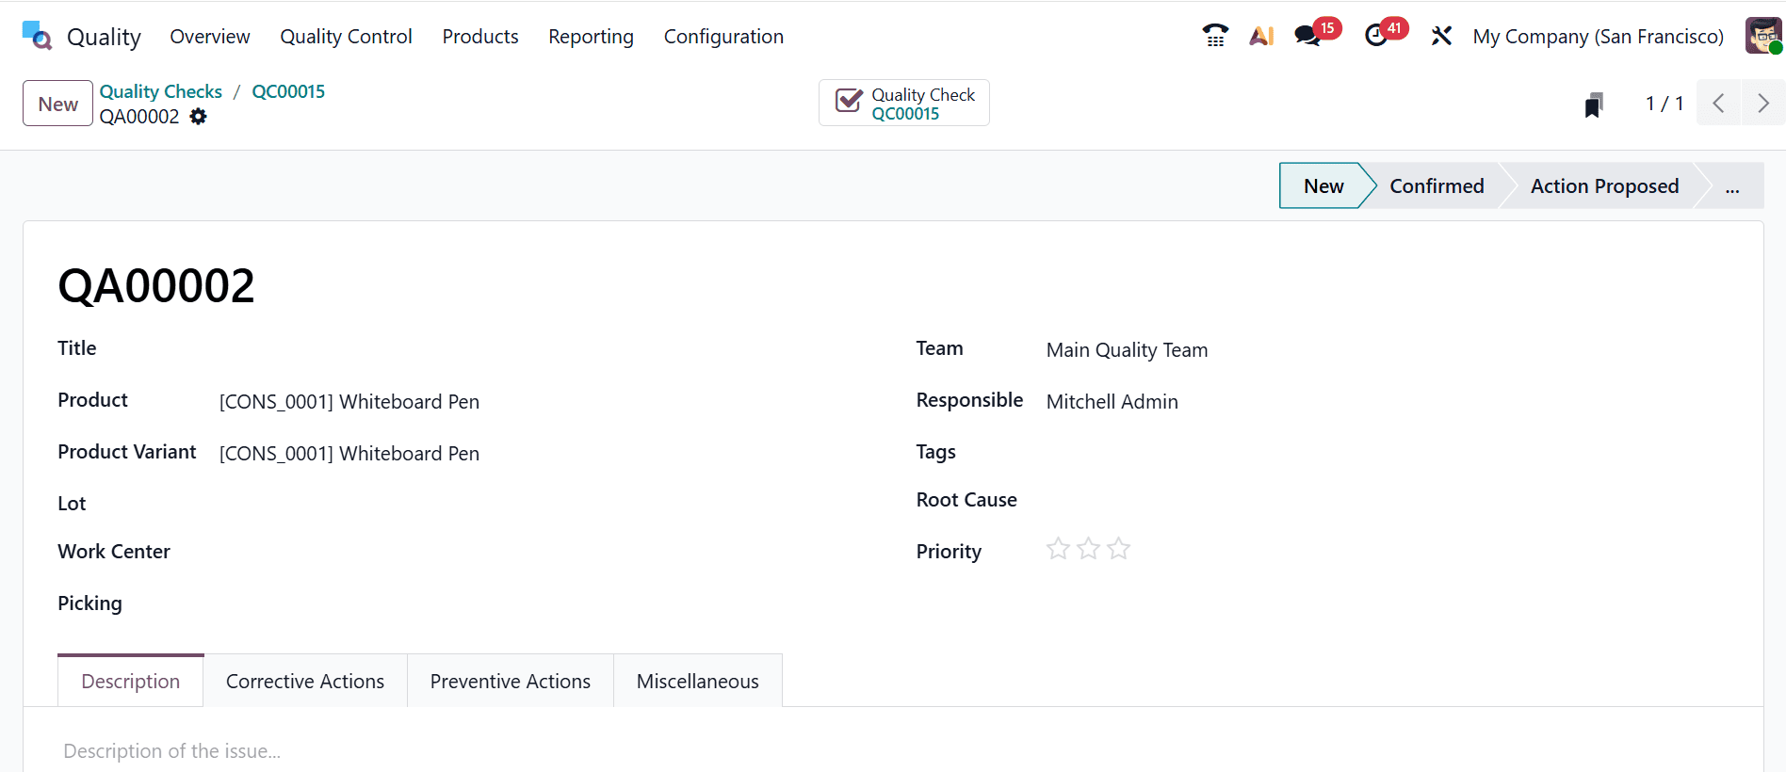Click the Description of the issue text area
1786x772 pixels.
(x=893, y=751)
